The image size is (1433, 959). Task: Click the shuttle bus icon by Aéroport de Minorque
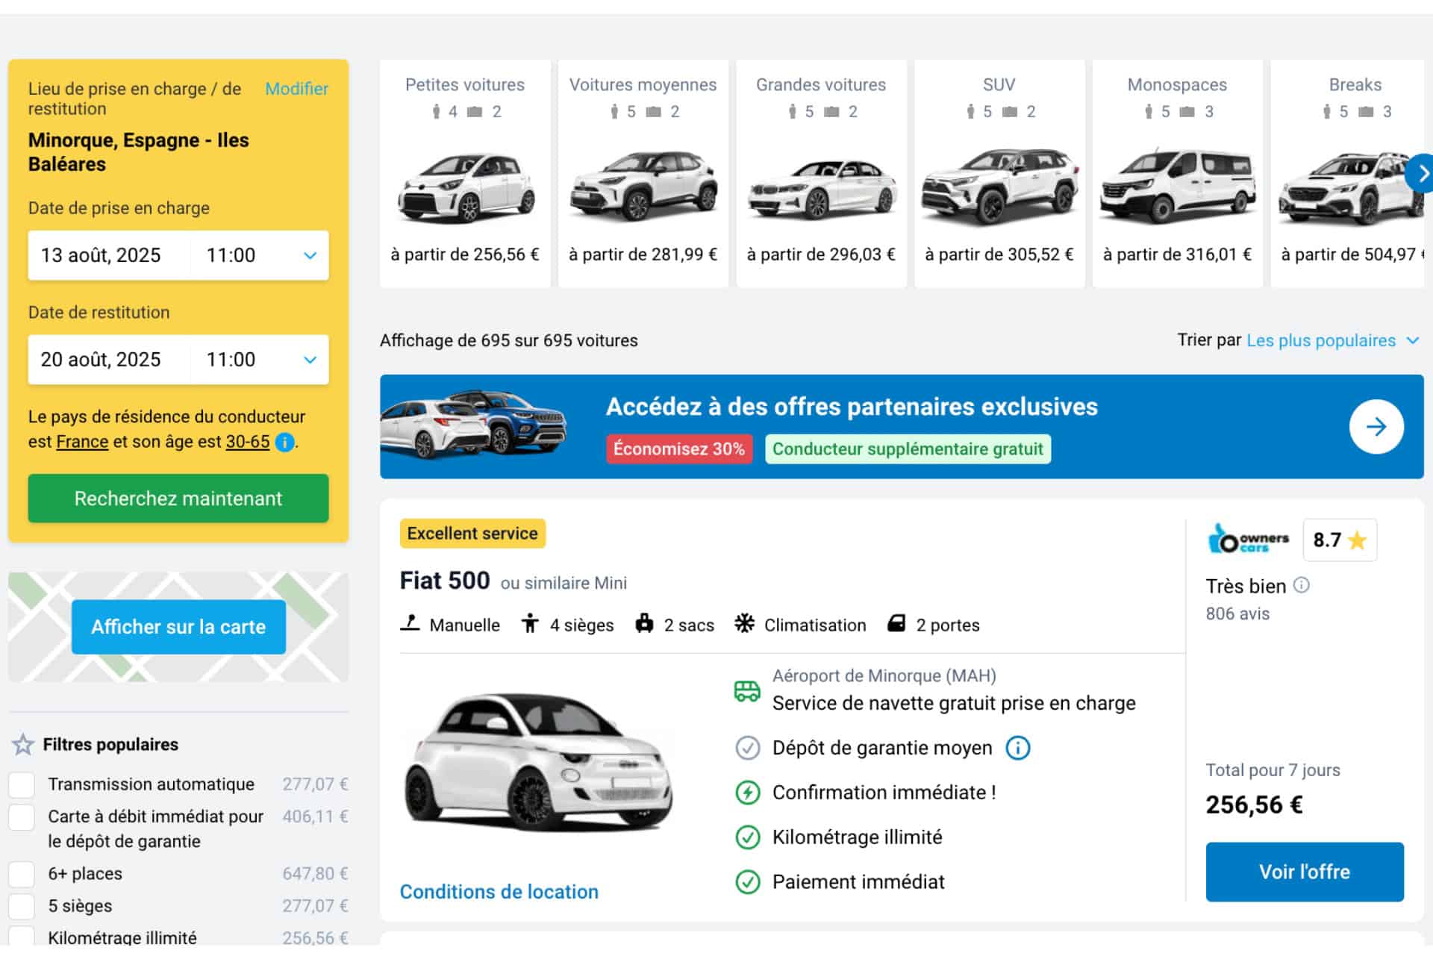(x=747, y=690)
